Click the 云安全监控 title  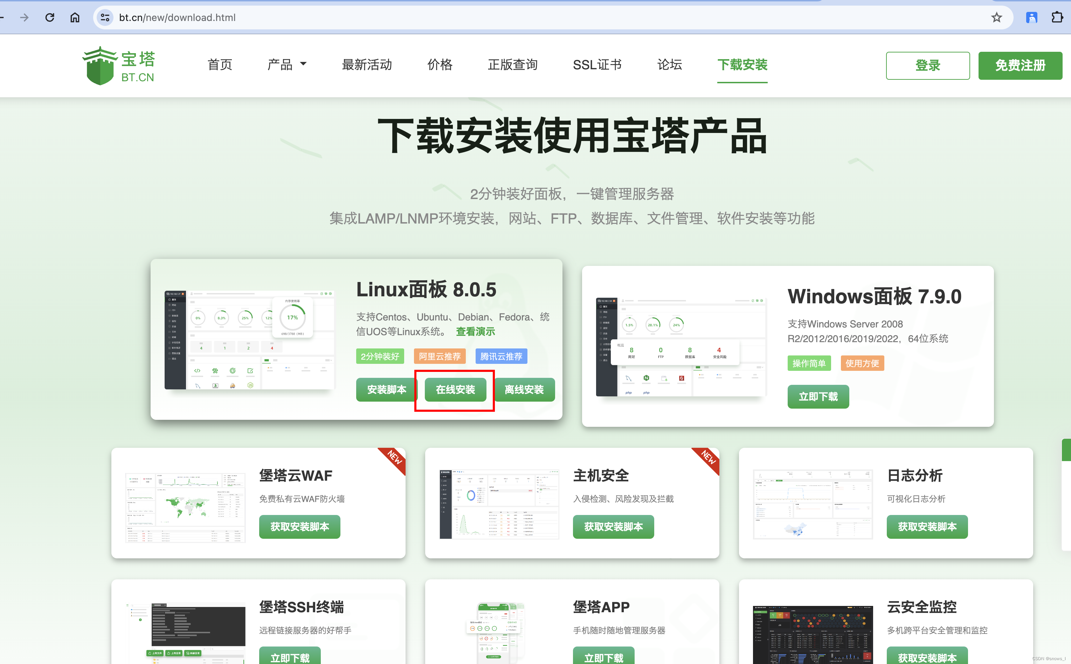921,607
